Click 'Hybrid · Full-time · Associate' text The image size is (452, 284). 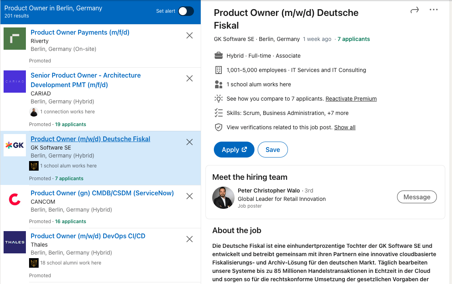point(264,56)
